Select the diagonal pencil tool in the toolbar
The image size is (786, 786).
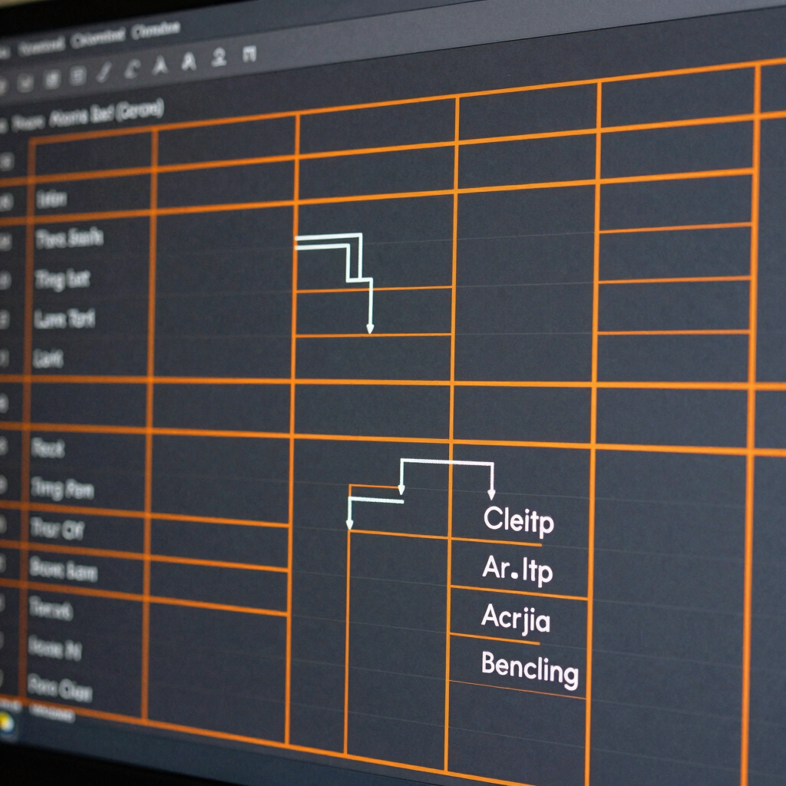pyautogui.click(x=104, y=72)
